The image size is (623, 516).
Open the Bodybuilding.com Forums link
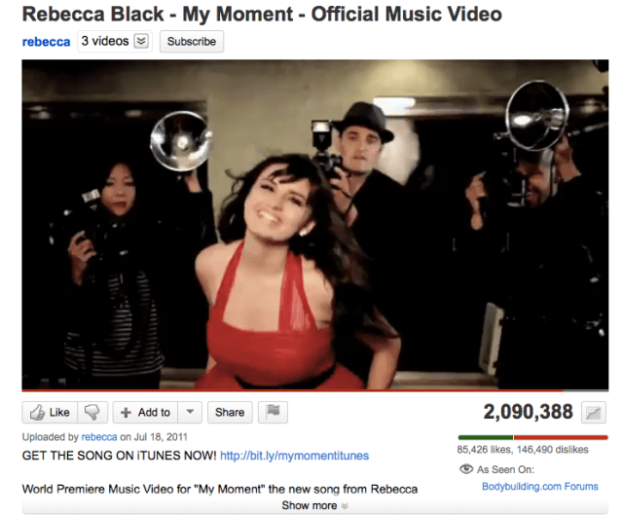(540, 486)
